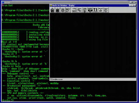Click the F12 enables mouse status bar
Screen dimensions: 139x103
[93, 79]
